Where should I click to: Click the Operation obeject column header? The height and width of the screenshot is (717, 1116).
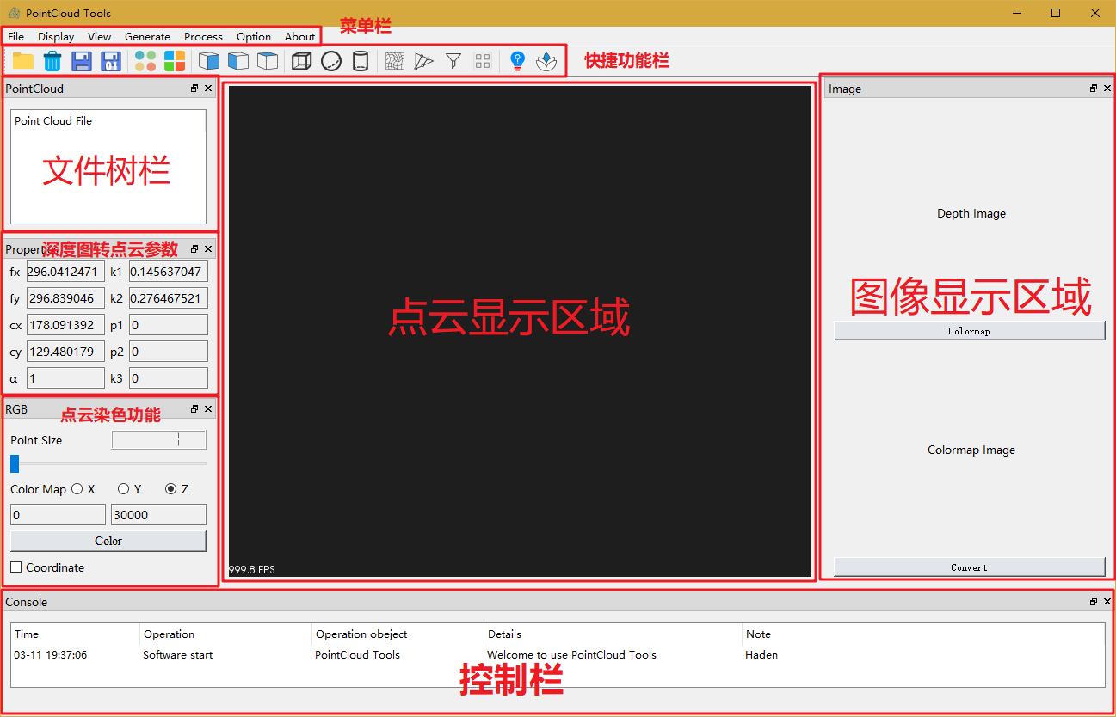point(398,634)
